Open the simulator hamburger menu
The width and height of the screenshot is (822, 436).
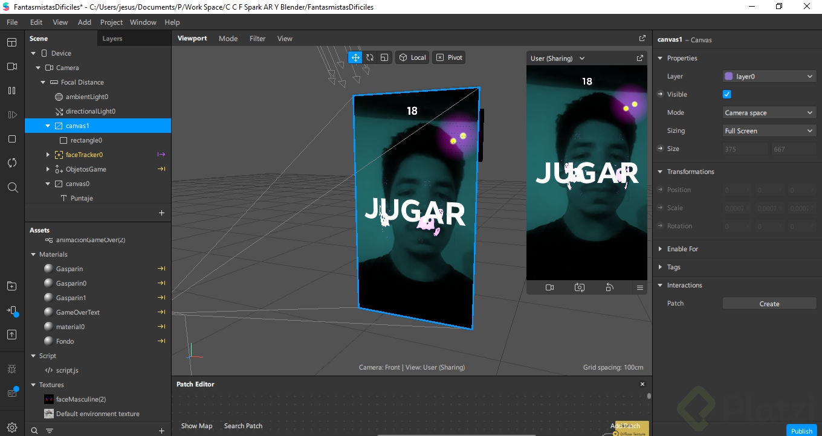click(x=639, y=287)
